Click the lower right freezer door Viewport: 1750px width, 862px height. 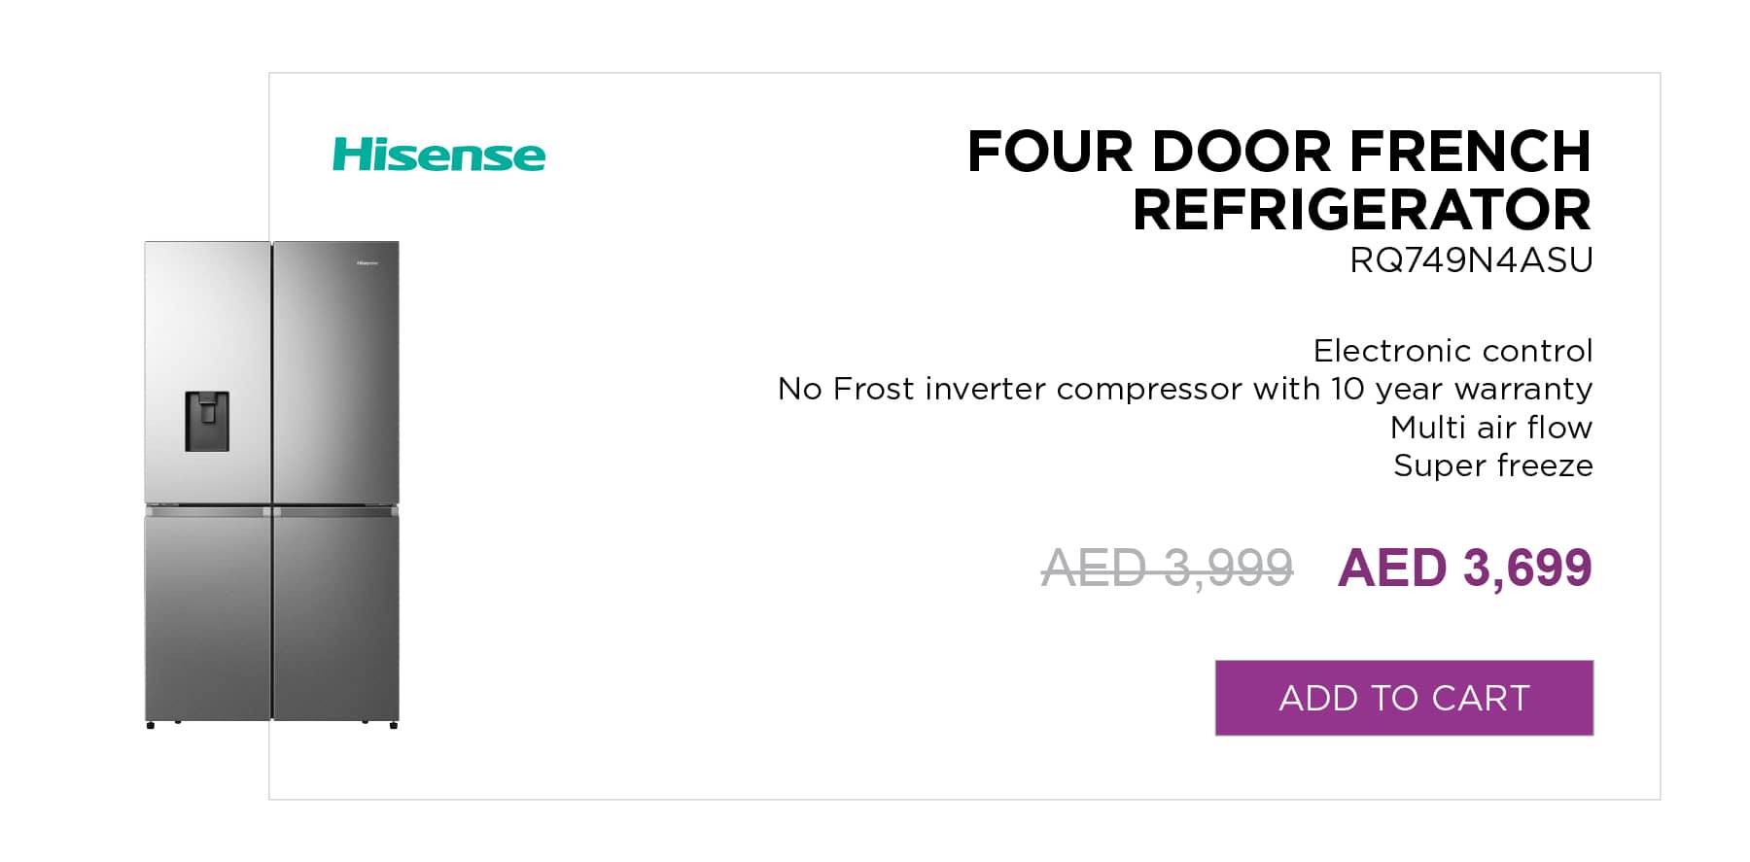coord(335,617)
